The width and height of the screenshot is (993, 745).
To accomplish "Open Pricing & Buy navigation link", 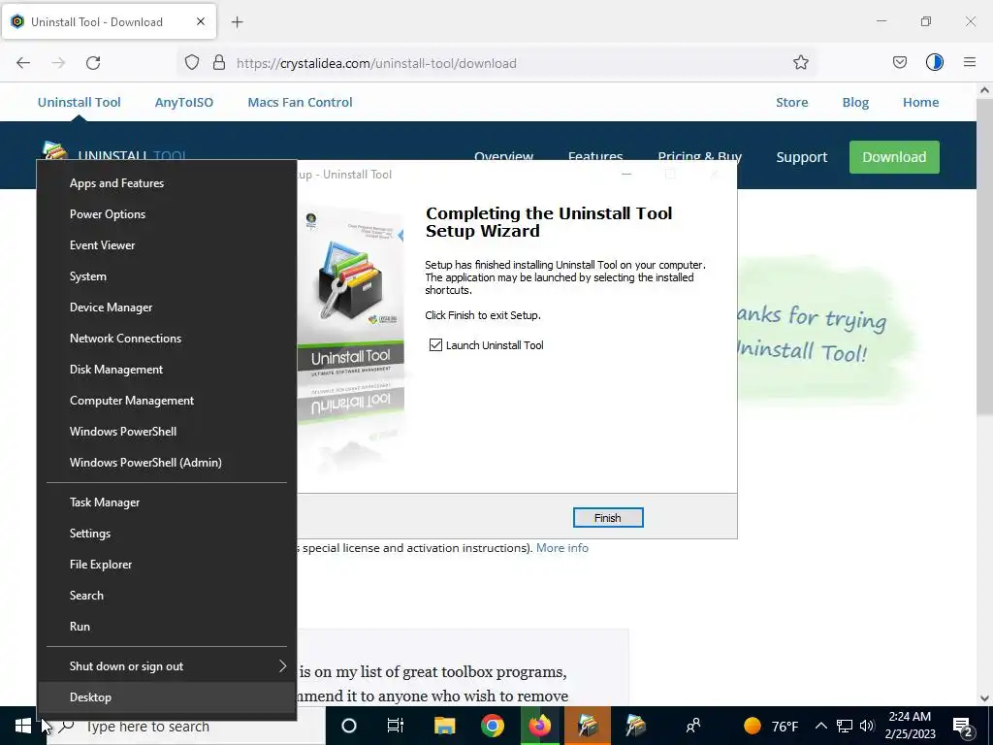I will [699, 156].
